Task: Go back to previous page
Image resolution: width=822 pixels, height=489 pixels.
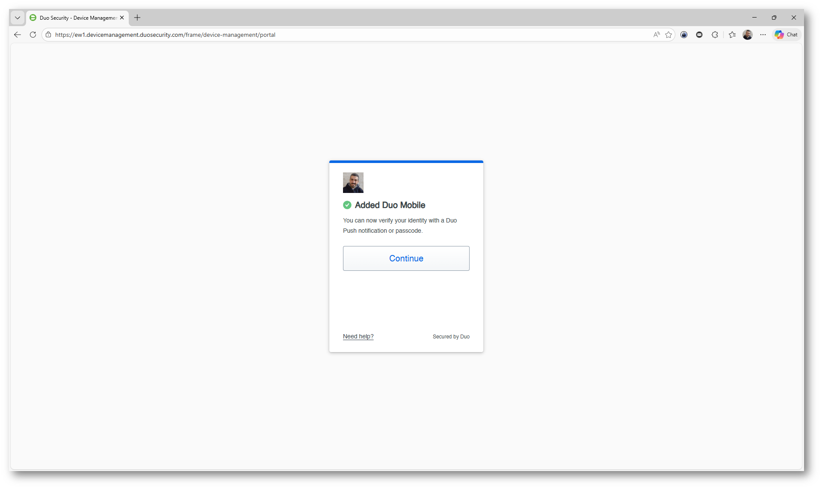Action: [18, 35]
